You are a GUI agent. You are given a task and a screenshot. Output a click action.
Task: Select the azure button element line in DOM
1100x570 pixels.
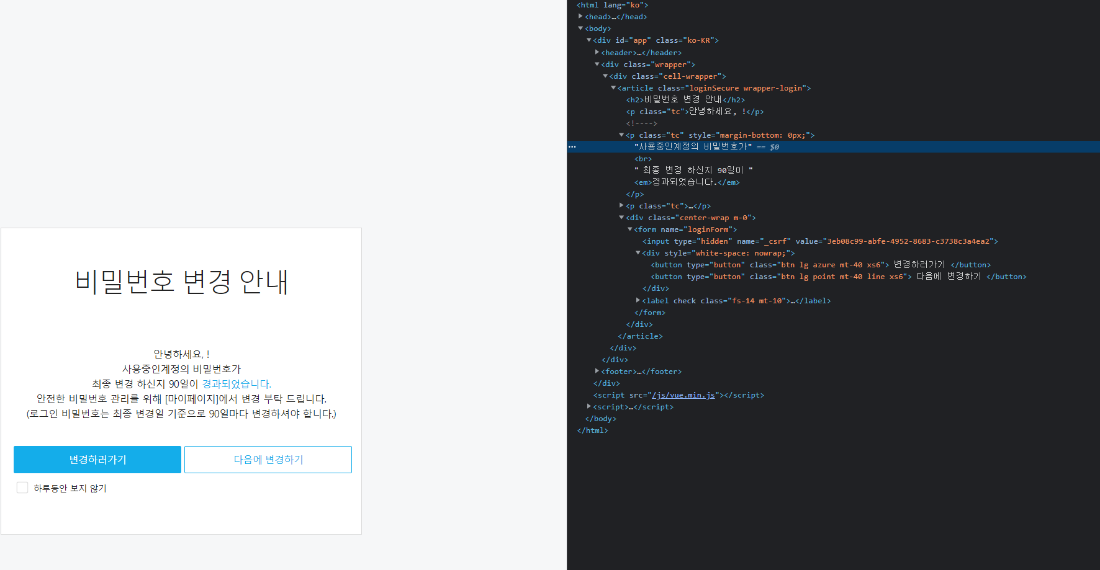[821, 265]
